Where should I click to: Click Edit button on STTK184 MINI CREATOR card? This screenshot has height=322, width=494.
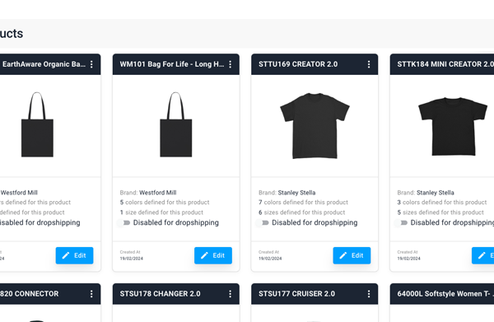coord(482,255)
